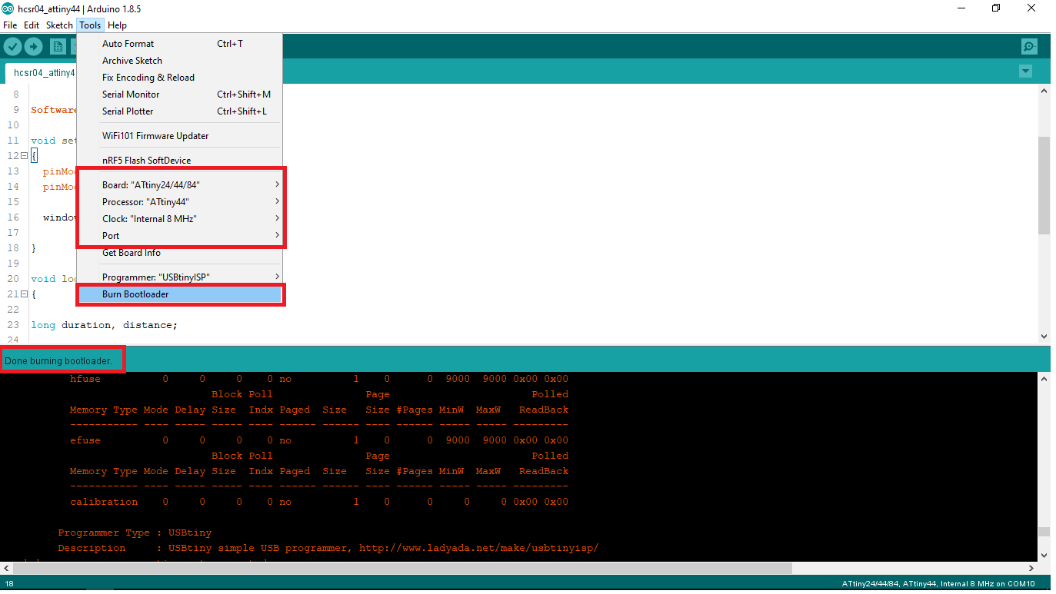1056x594 pixels.
Task: Select Auto Format in Tools menu
Action: pyautogui.click(x=180, y=44)
